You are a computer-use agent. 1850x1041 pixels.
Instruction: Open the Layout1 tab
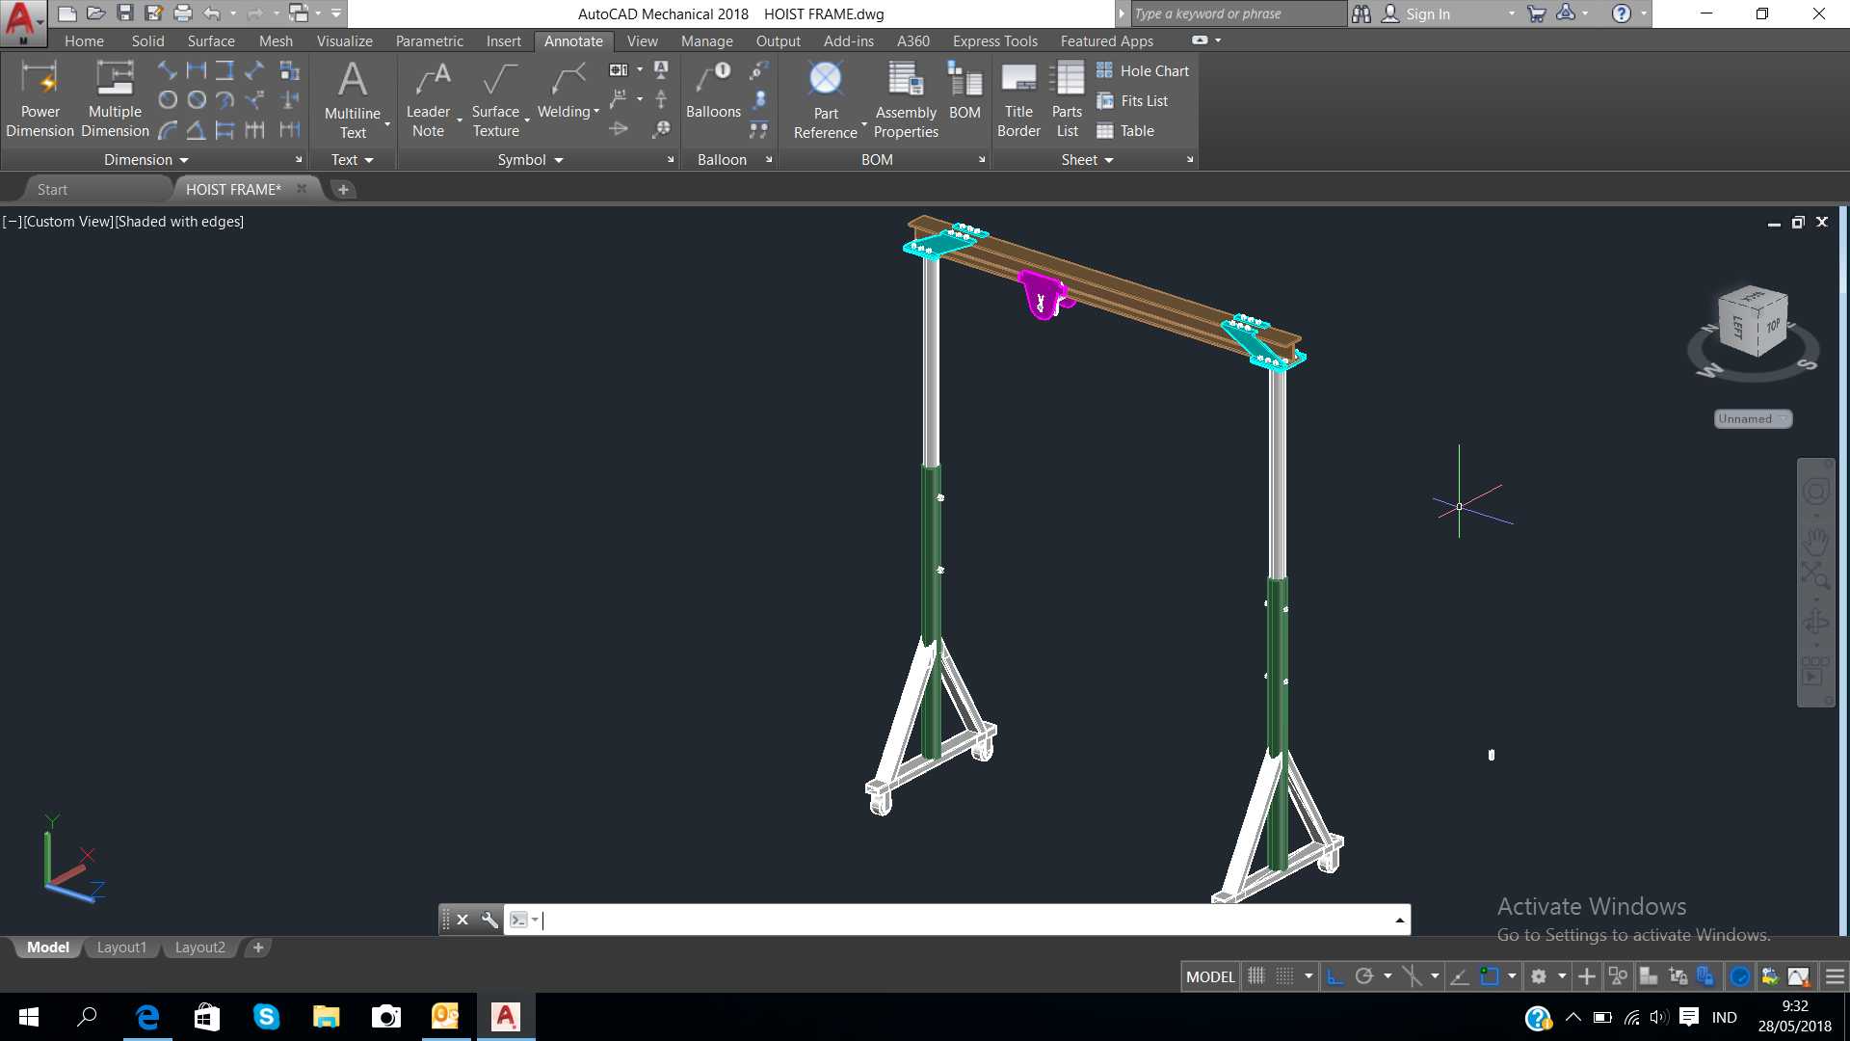pyautogui.click(x=121, y=948)
